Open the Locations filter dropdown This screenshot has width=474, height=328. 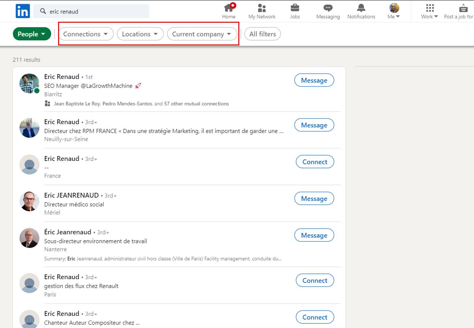[x=140, y=34]
